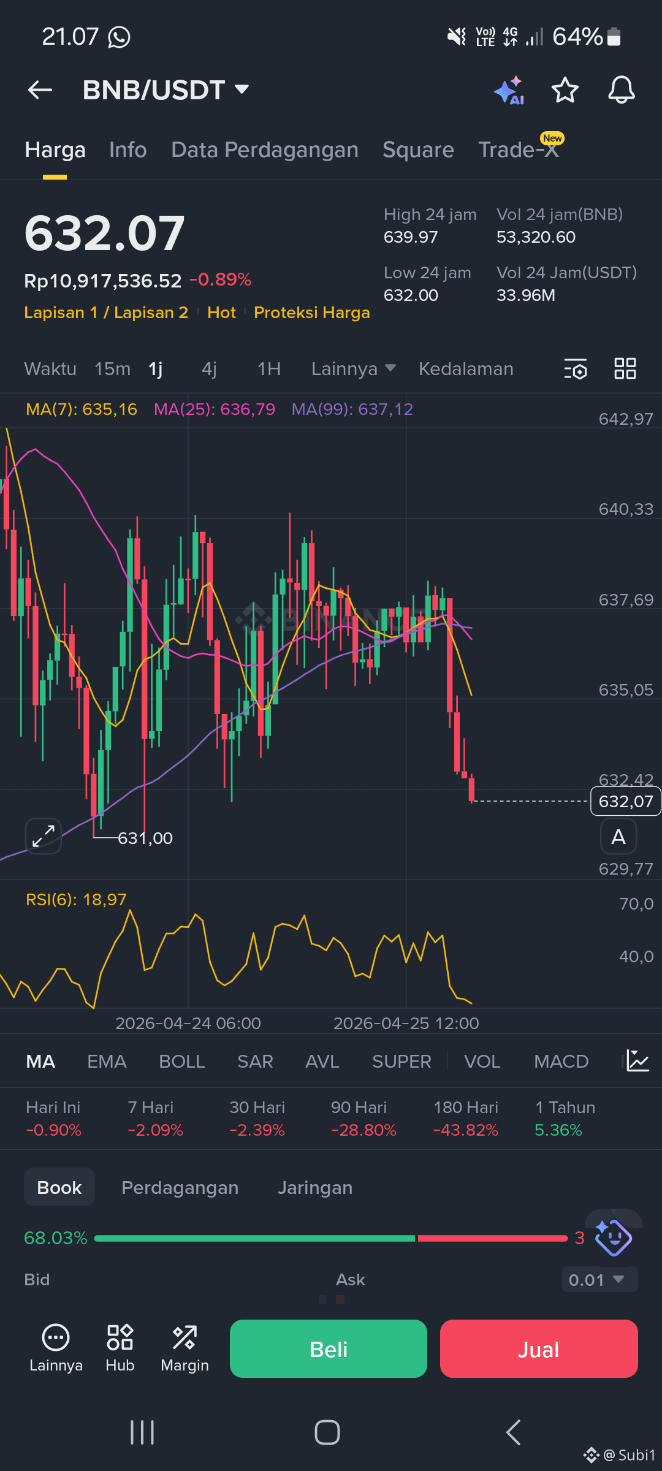Tap 30 Hari -2.39% value
Screen dimensions: 662x1471
click(x=257, y=1130)
